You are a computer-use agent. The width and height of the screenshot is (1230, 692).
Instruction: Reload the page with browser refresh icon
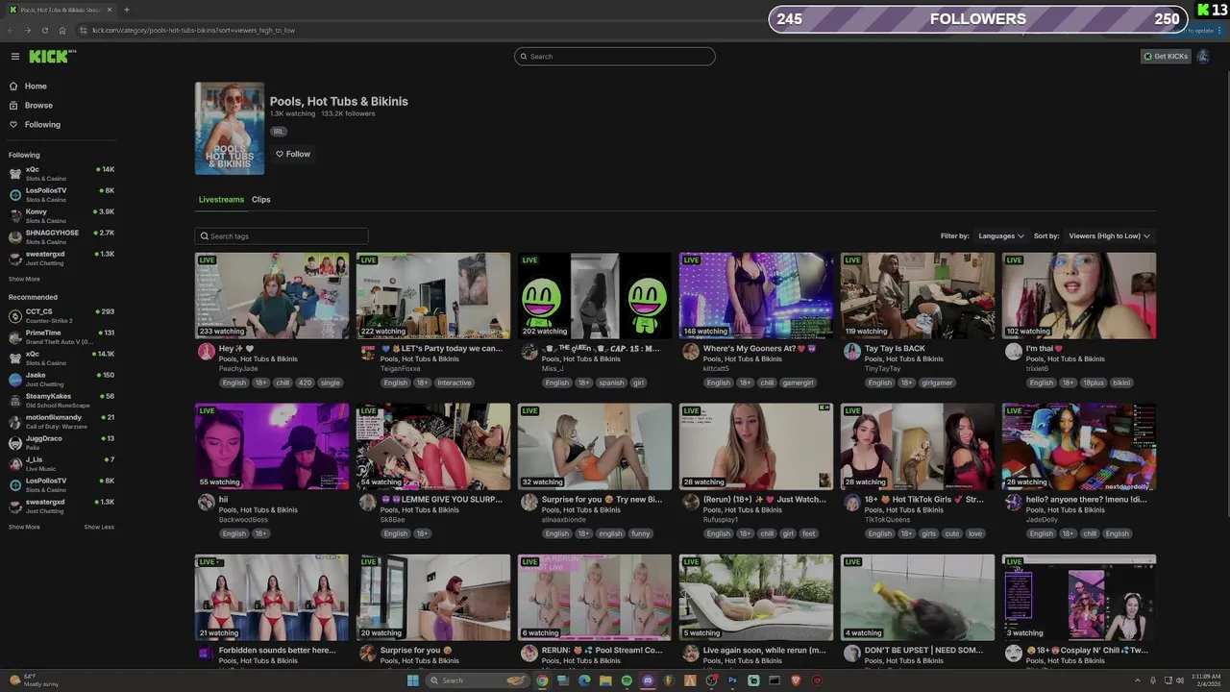[x=44, y=30]
